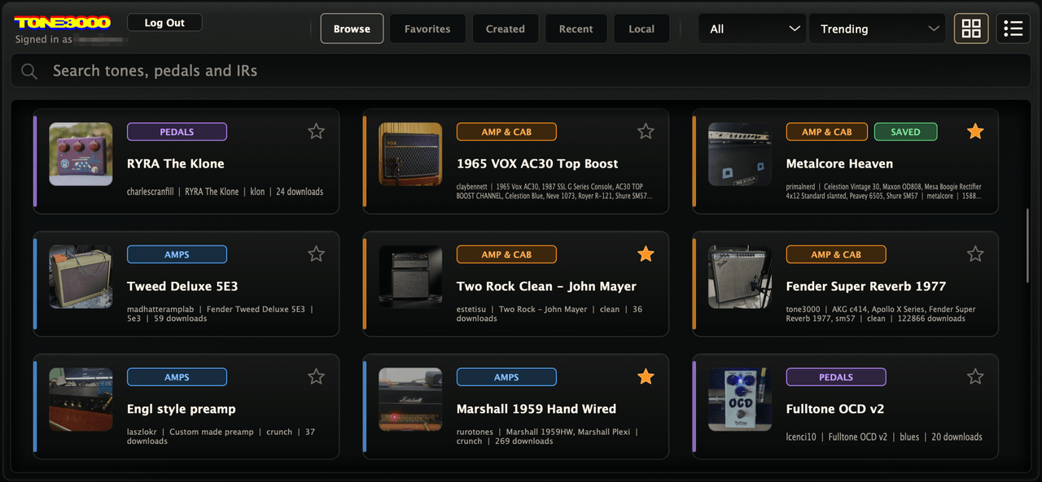Unfavorite the Metalcore Heaven tone
This screenshot has height=482, width=1042.
tap(975, 131)
